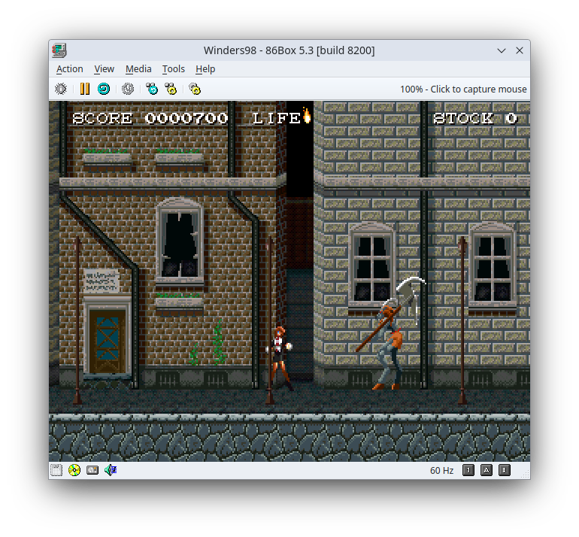Open the Tools menu
This screenshot has width=579, height=537.
173,68
